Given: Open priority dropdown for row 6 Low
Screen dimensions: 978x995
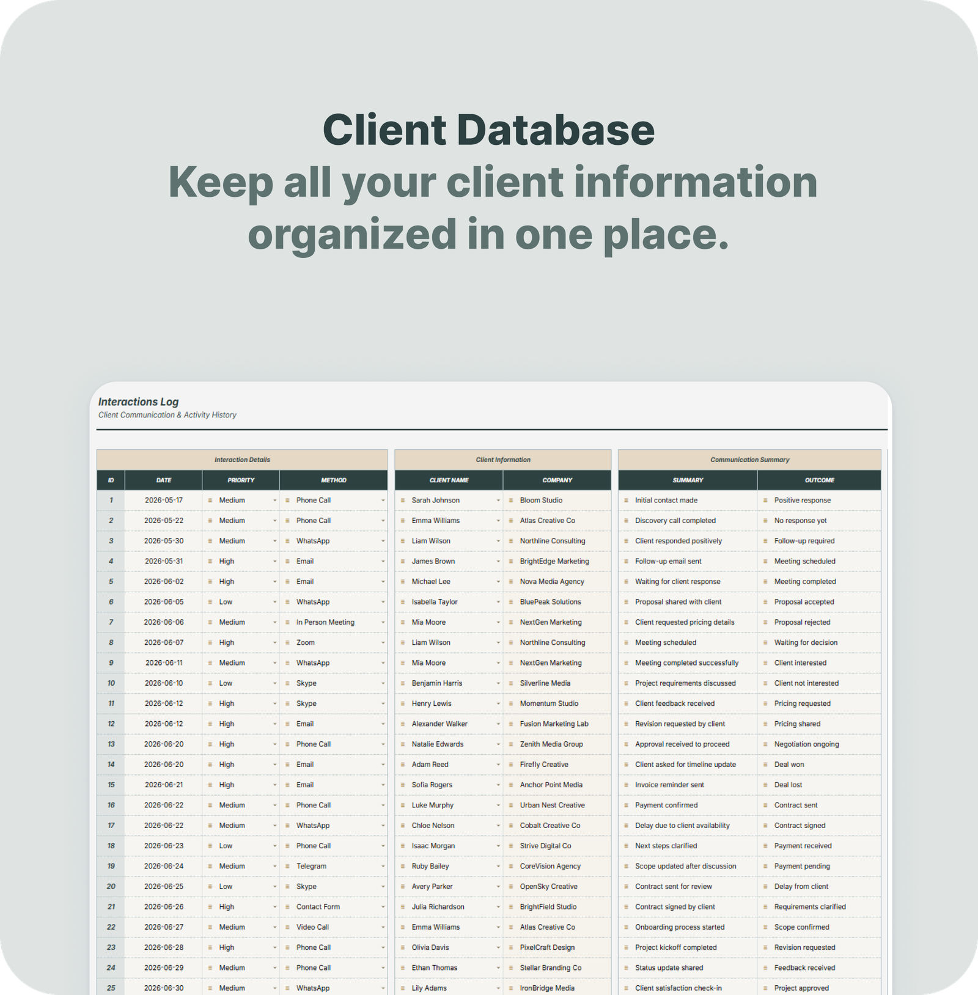Looking at the screenshot, I should 274,602.
